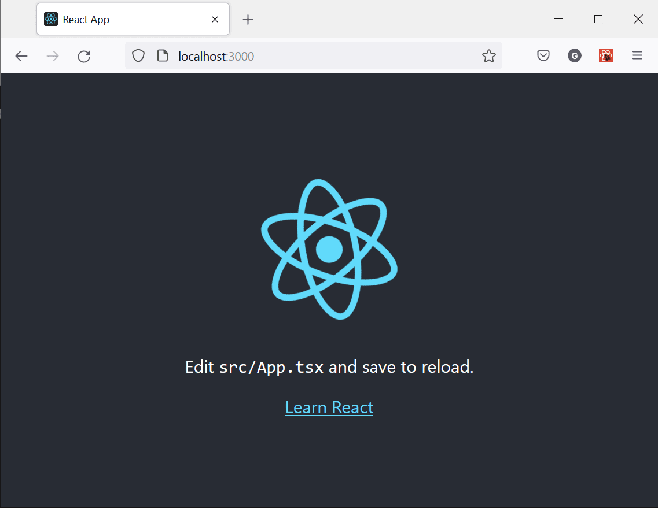Open a new tab
The width and height of the screenshot is (658, 508).
[x=248, y=20]
